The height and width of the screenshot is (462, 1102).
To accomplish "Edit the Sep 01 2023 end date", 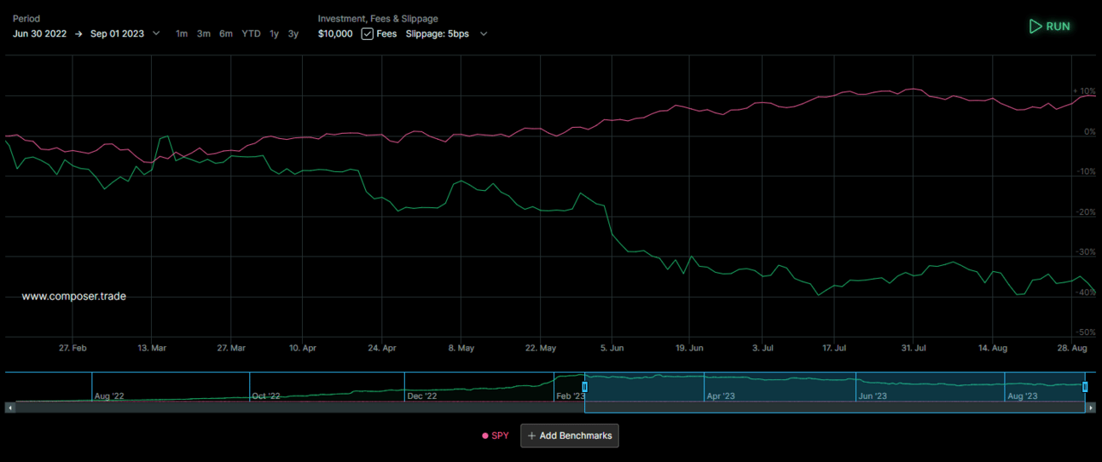I will coord(117,34).
